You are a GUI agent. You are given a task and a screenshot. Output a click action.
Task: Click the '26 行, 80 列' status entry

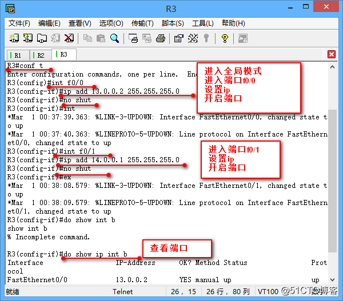click(228, 292)
